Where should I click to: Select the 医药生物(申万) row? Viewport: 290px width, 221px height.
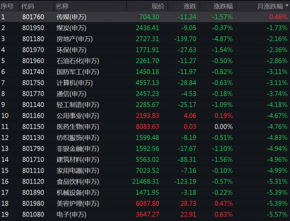click(145, 127)
